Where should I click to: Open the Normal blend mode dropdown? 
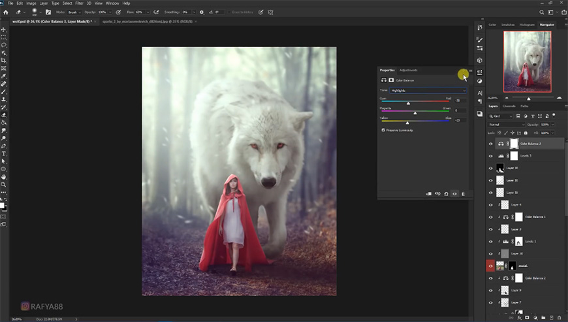click(507, 125)
